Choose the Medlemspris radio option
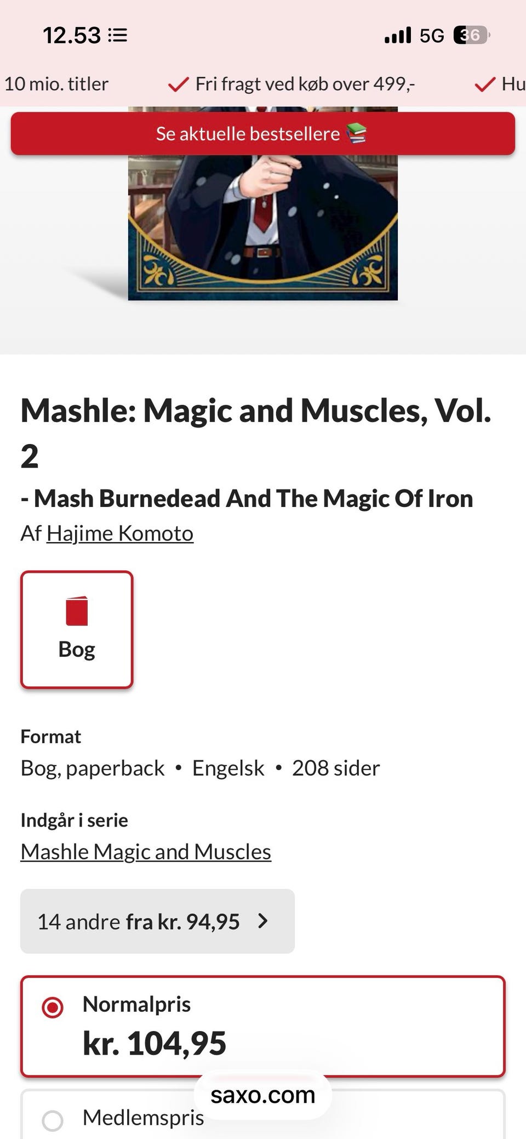Viewport: 526px width, 1139px height. [x=53, y=1120]
